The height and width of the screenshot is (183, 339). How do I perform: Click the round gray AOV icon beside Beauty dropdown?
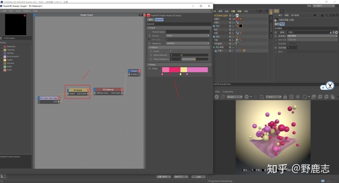tap(246, 97)
